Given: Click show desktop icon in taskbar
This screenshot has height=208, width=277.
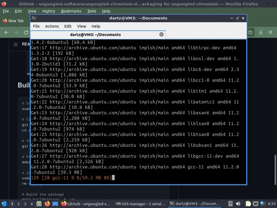Looking at the screenshot, I should tap(55, 204).
